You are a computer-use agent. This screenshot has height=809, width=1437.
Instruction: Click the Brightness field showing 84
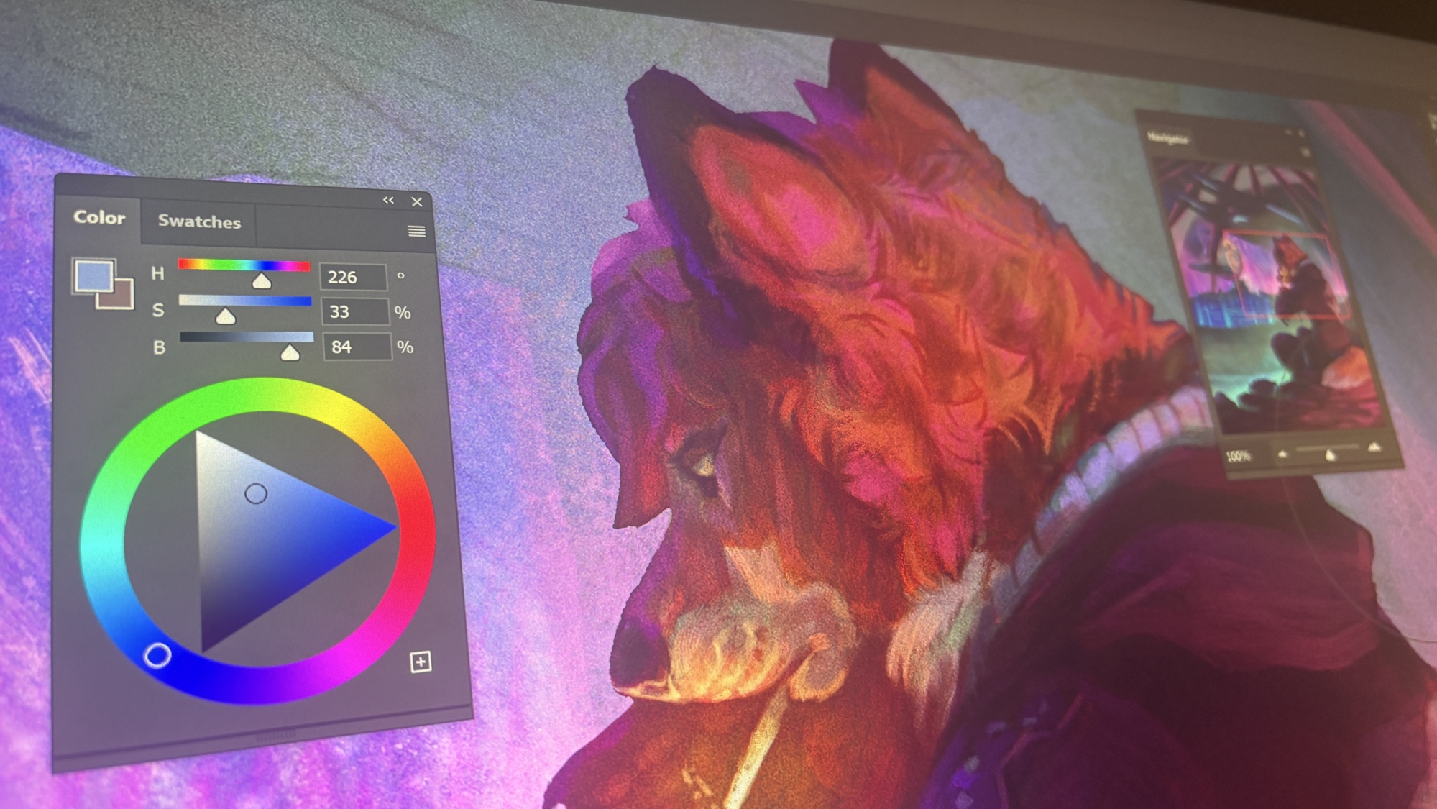coord(356,347)
